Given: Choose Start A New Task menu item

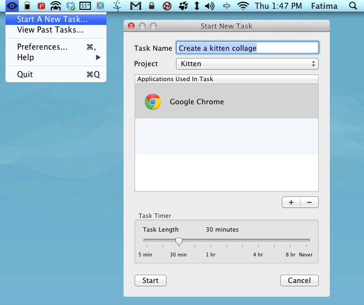Looking at the screenshot, I should point(56,19).
